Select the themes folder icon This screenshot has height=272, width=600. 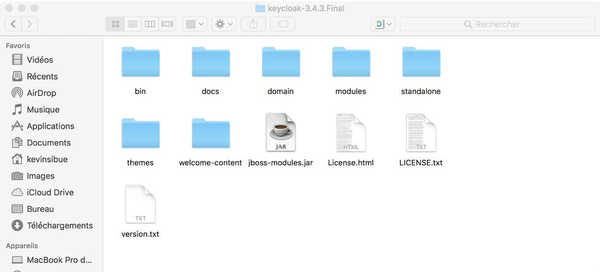pos(140,133)
